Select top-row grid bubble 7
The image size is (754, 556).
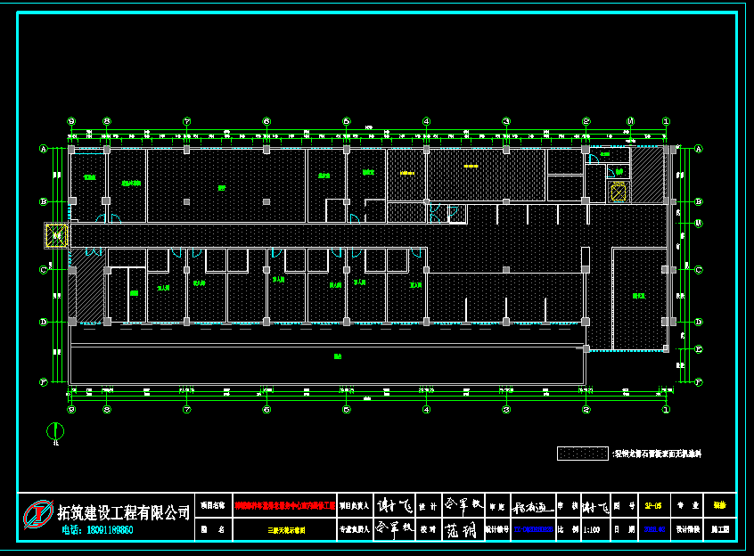click(186, 121)
